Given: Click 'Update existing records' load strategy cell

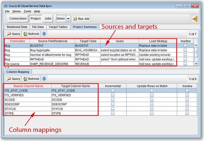Looking at the screenshot, I should pyautogui.click(x=158, y=55).
